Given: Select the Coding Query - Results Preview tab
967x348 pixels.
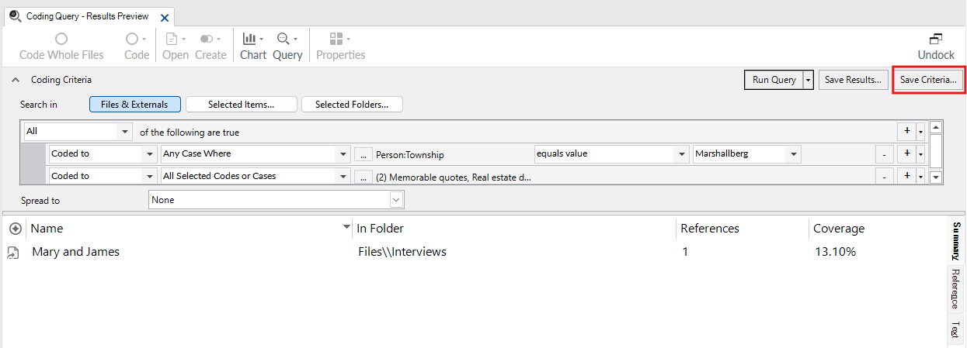Looking at the screenshot, I should click(x=88, y=16).
